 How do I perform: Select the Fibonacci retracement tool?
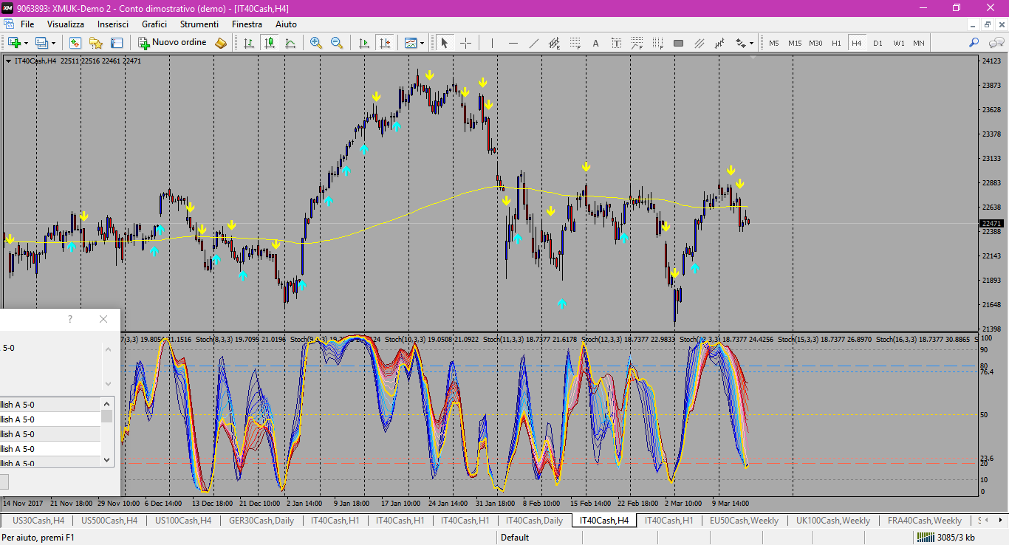575,43
